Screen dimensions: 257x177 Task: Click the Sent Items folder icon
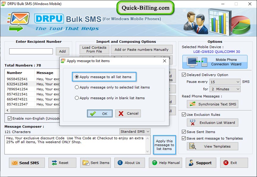[x=86, y=163]
